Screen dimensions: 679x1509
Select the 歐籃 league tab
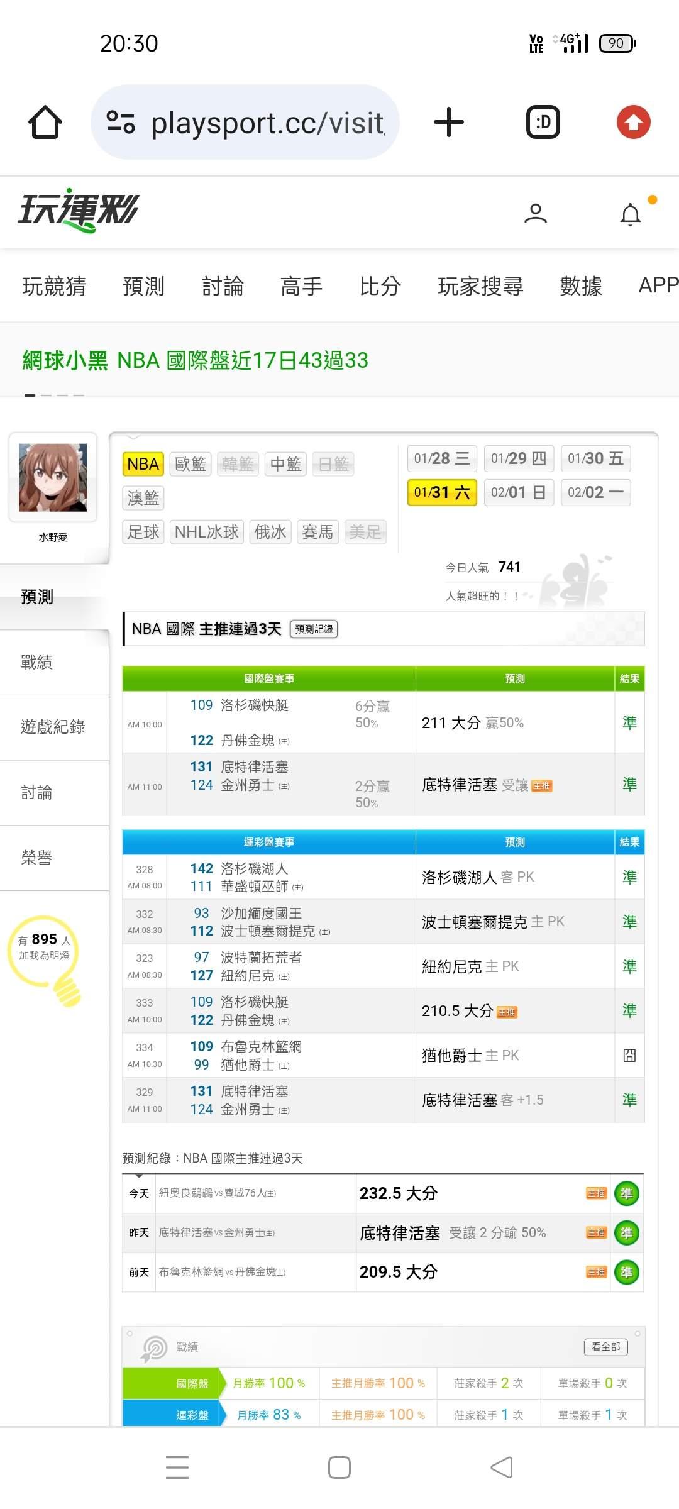click(190, 464)
